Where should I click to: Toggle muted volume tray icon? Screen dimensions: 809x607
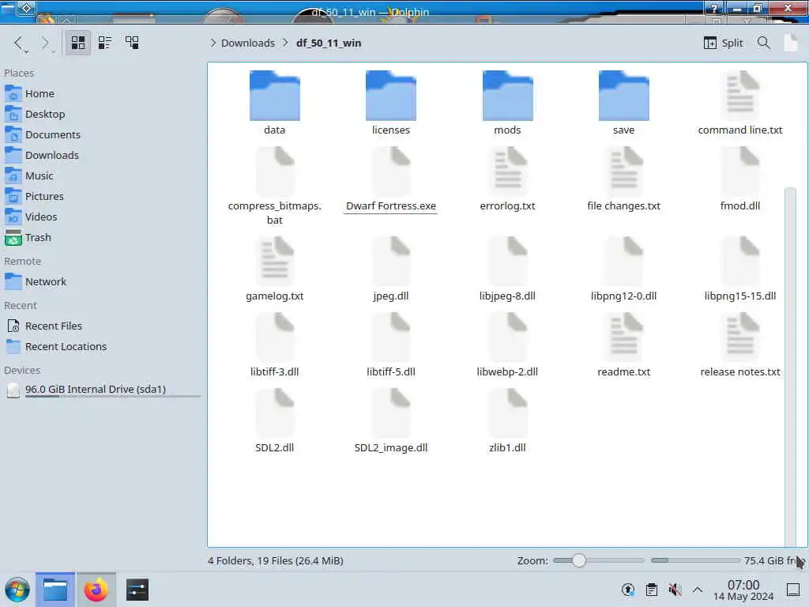(675, 590)
